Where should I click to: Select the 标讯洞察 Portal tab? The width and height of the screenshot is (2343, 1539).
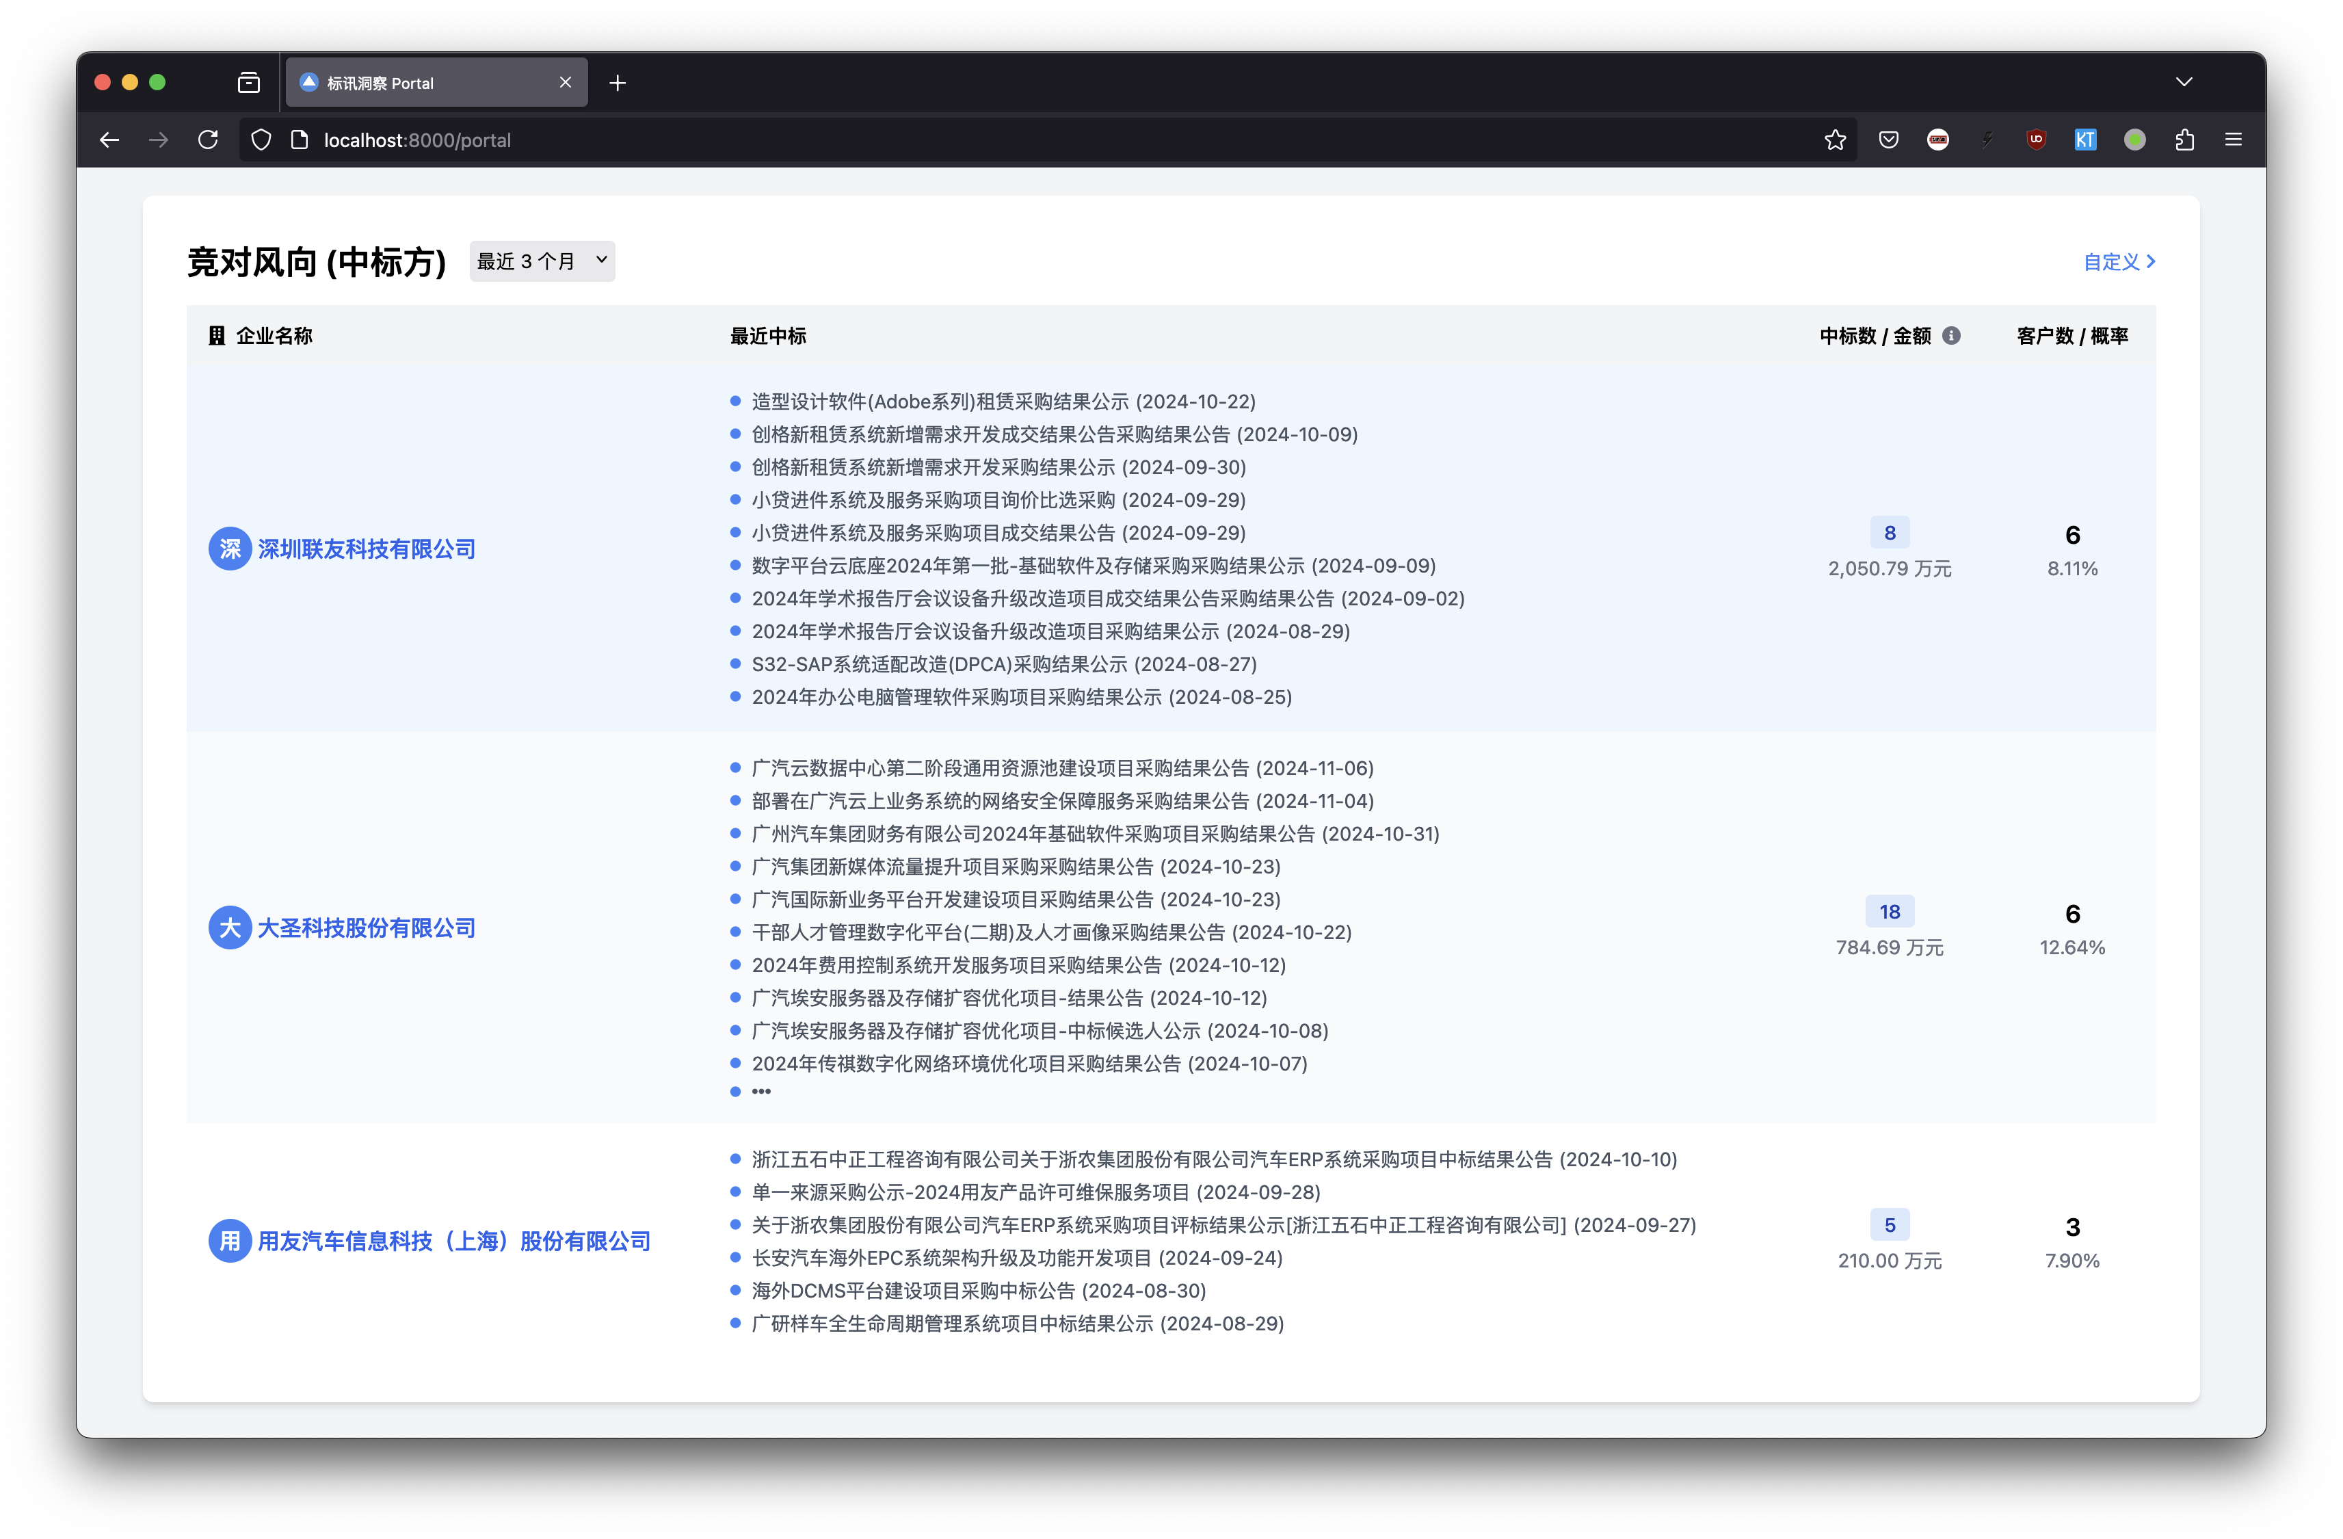(423, 83)
